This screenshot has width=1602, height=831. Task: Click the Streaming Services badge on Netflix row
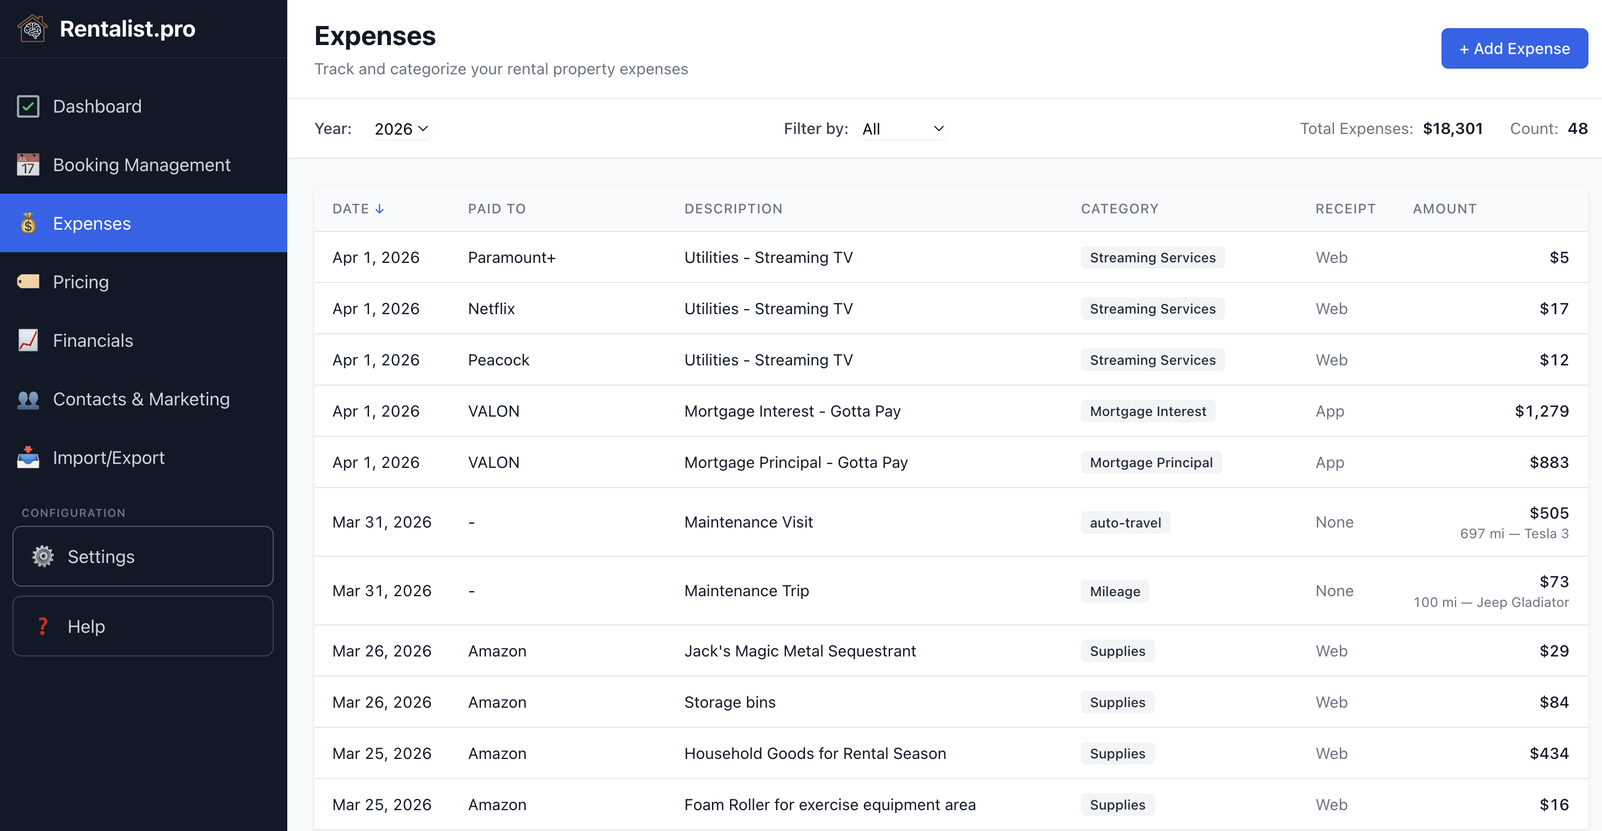pyautogui.click(x=1152, y=309)
